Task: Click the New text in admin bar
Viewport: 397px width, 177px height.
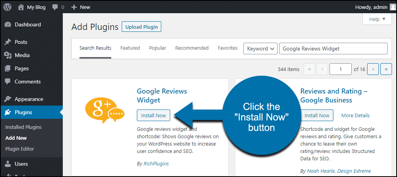Action: click(85, 7)
